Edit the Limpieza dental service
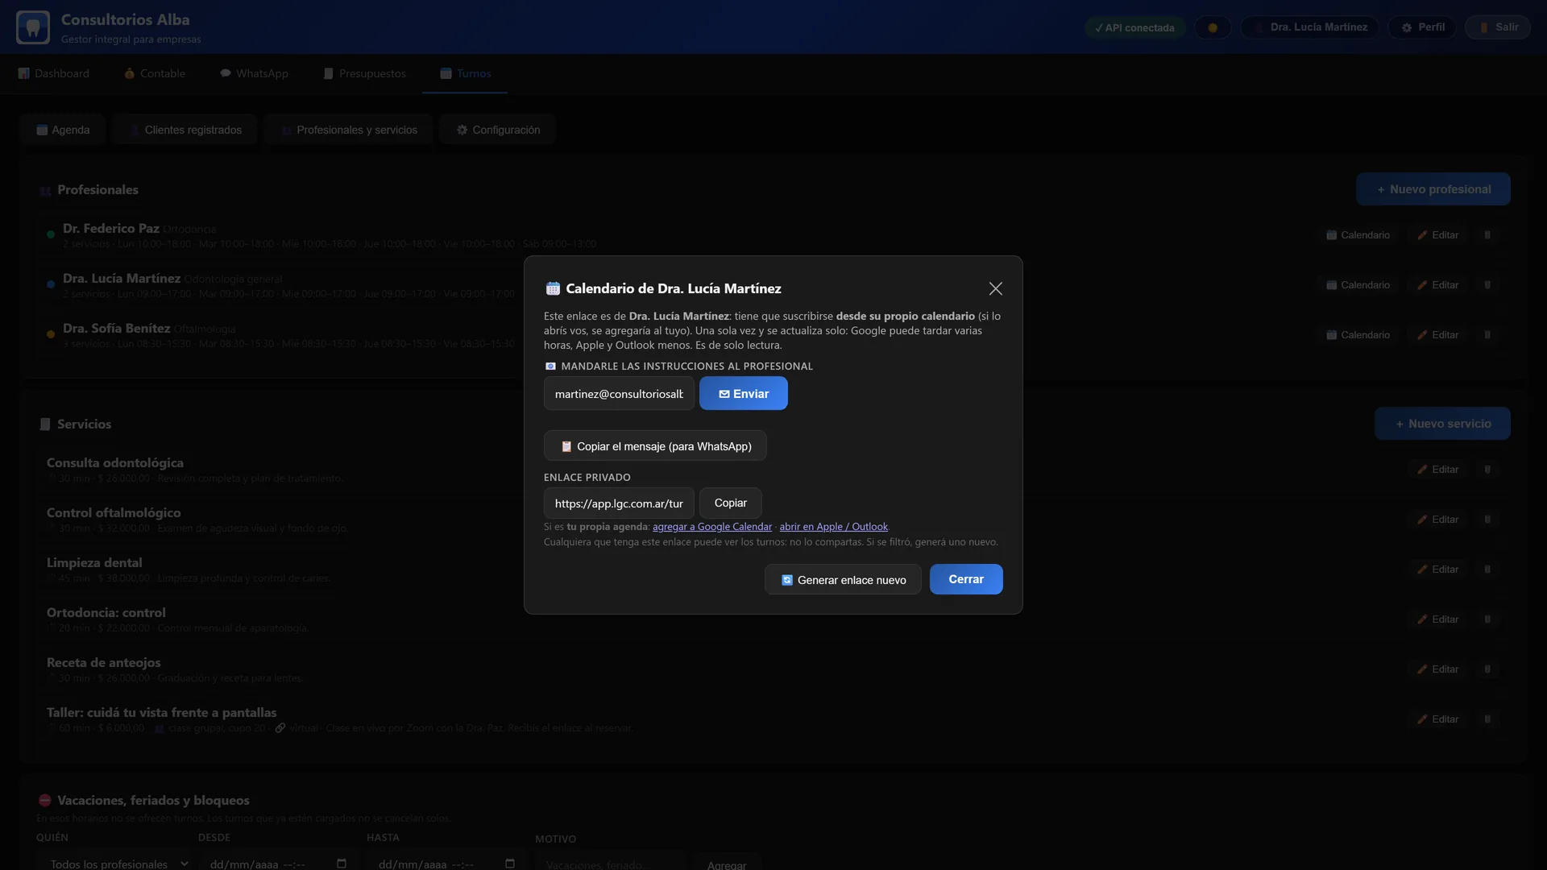Image resolution: width=1547 pixels, height=870 pixels. click(x=1438, y=570)
